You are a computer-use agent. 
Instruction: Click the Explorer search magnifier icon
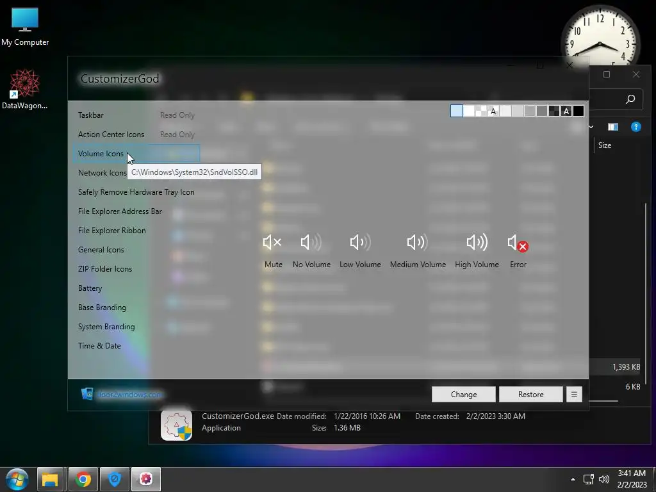click(630, 99)
